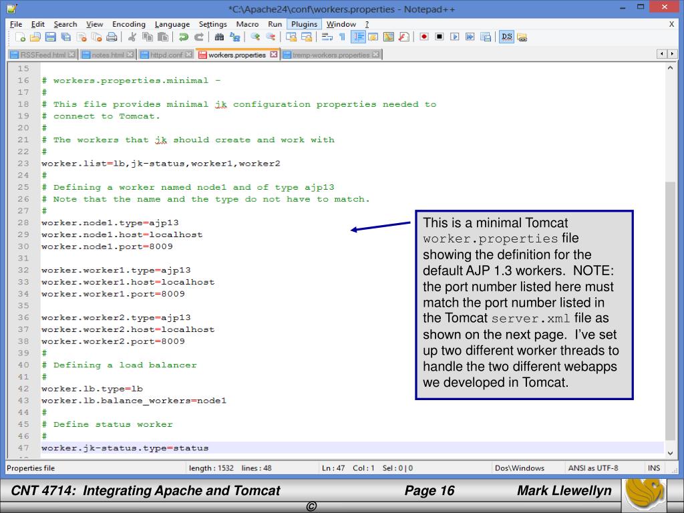
Task: Close the notes.html tab
Action: [x=130, y=55]
